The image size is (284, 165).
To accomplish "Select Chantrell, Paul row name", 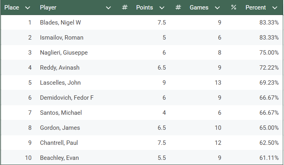I will [x=59, y=143].
